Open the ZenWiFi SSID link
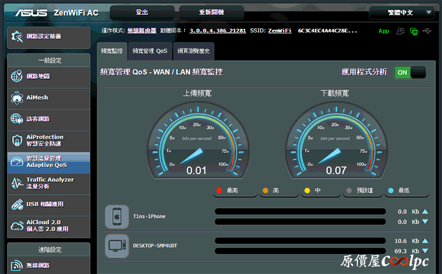The height and width of the screenshot is (274, 442). pyautogui.click(x=280, y=31)
